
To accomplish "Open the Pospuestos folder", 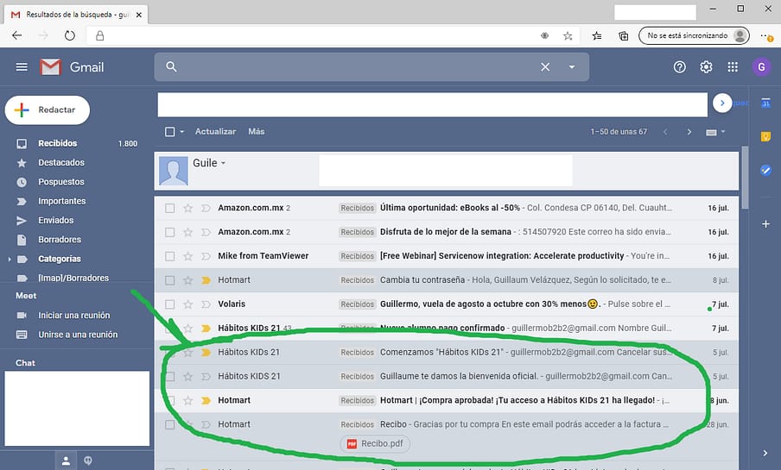I will 61,182.
